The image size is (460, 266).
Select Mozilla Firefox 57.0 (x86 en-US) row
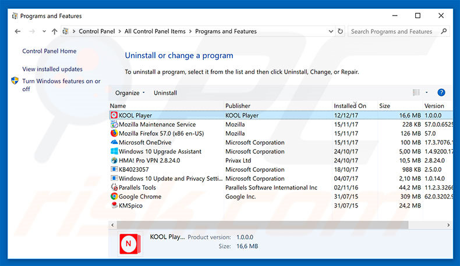pos(281,134)
